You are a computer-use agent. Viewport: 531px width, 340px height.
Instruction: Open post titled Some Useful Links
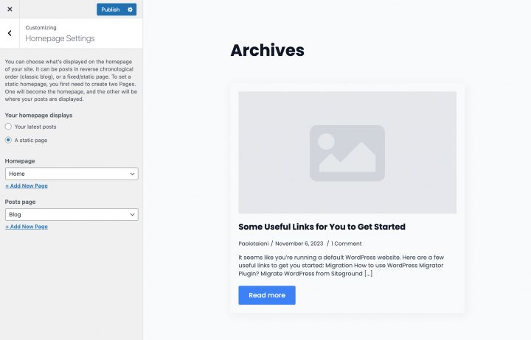point(322,227)
